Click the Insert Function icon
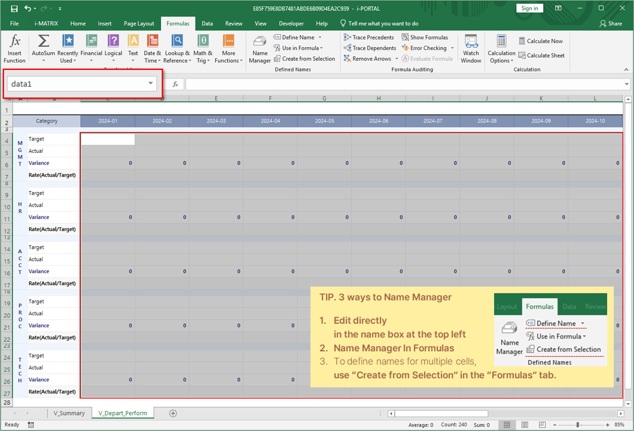This screenshot has width=634, height=431. pos(14,47)
